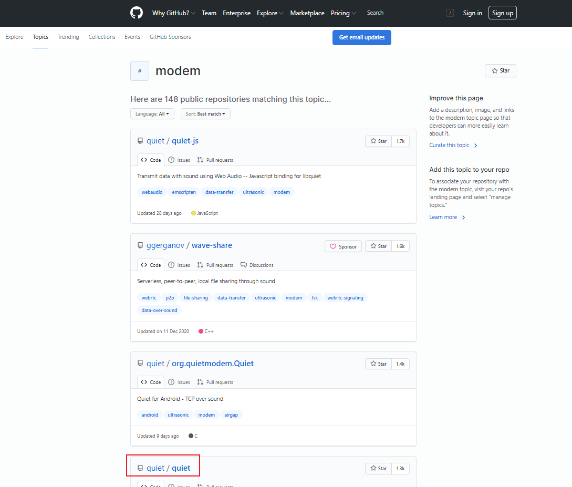Open the Issues tab of quiet-js
Viewport: 572px width, 487px height.
[x=179, y=160]
